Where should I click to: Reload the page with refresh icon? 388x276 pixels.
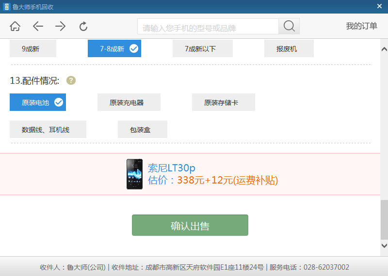point(83,26)
